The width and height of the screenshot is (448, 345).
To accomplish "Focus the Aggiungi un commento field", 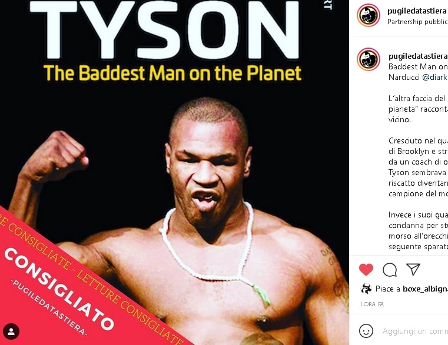I will pos(415,331).
